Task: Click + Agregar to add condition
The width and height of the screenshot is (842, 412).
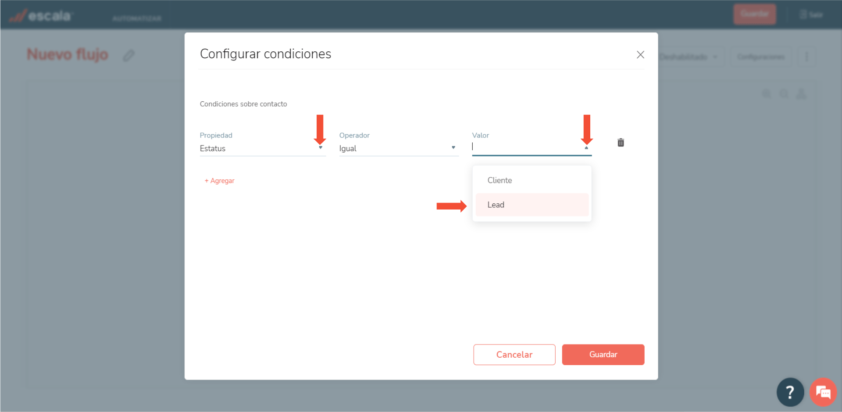Action: [x=220, y=181]
